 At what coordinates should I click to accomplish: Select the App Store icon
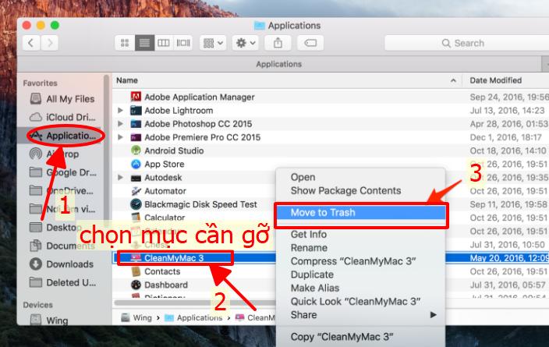(x=136, y=164)
